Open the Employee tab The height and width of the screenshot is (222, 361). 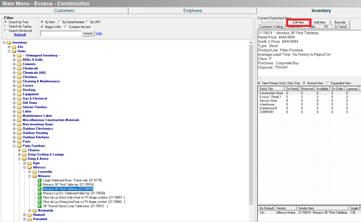tap(192, 11)
